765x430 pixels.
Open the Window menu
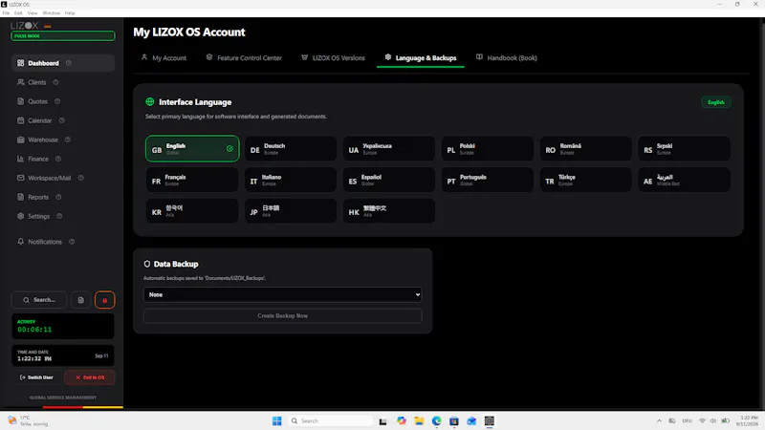coord(52,13)
